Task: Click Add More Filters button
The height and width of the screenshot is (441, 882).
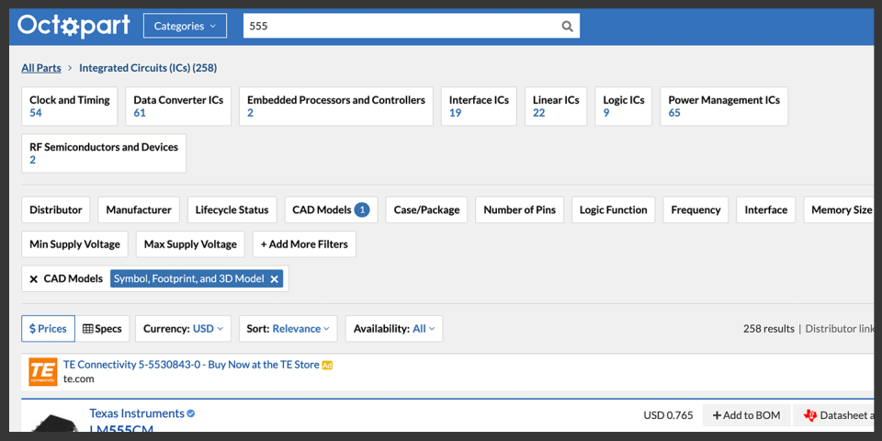Action: [304, 244]
